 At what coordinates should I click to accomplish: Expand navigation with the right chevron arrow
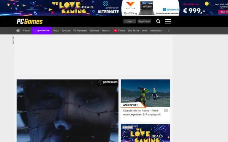pos(169,31)
